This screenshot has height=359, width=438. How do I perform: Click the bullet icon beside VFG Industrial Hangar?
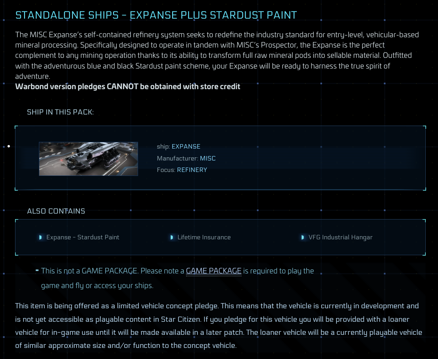click(x=303, y=237)
